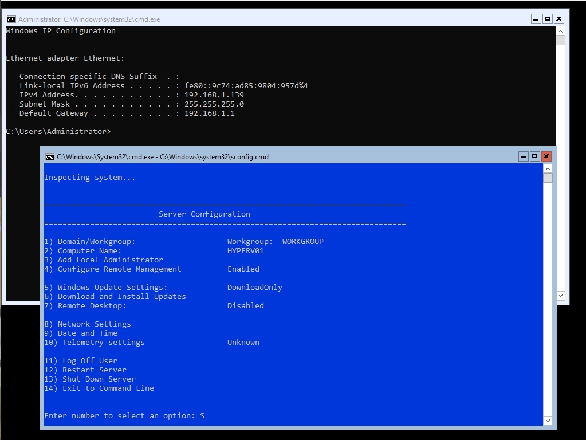Screen dimensions: 586x440
Task: Maximize the sconfig.cmd window
Action: click(x=534, y=156)
